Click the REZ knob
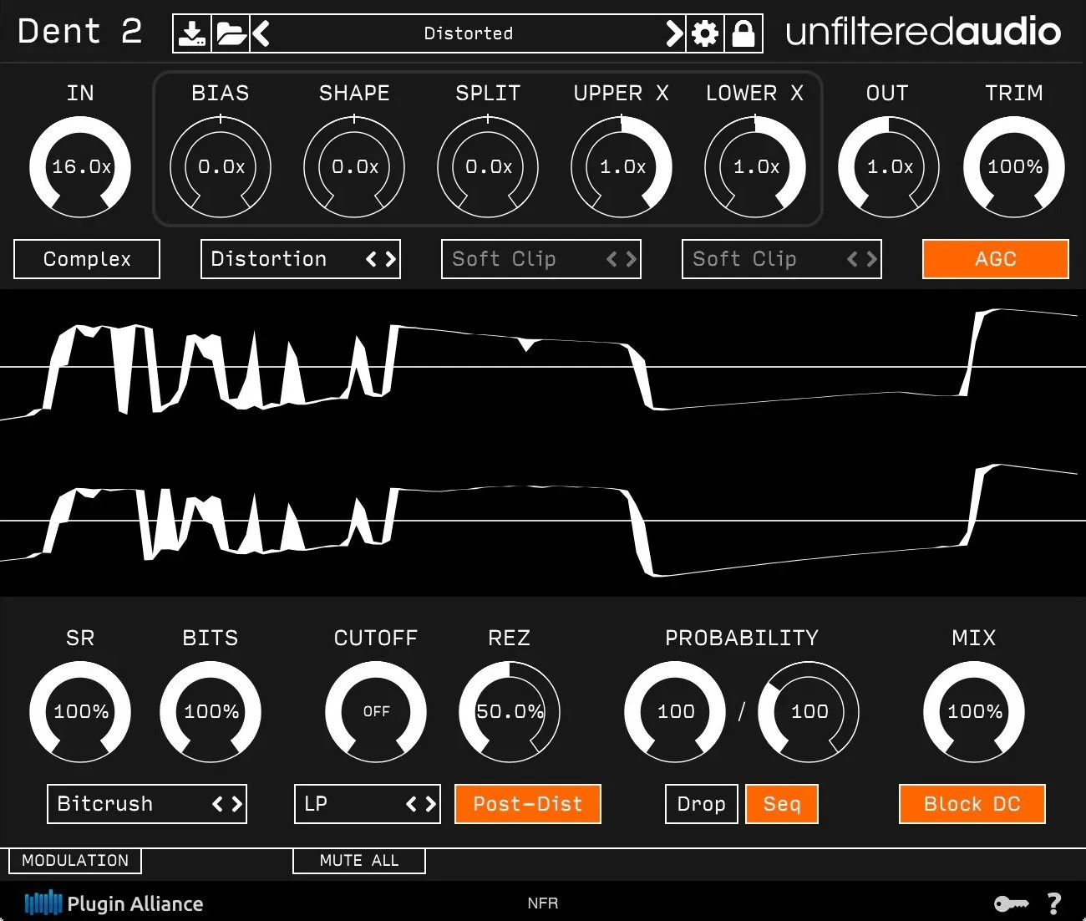 510,712
